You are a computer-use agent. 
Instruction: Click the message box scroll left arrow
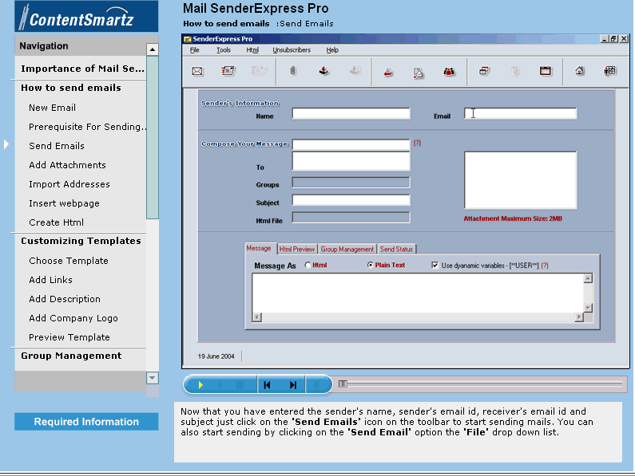pos(256,317)
